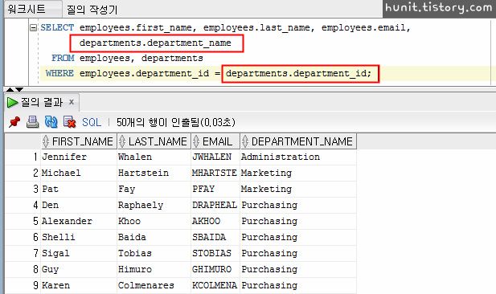Sort by FIRST_NAME column header
This screenshot has height=294, width=496.
click(79, 141)
